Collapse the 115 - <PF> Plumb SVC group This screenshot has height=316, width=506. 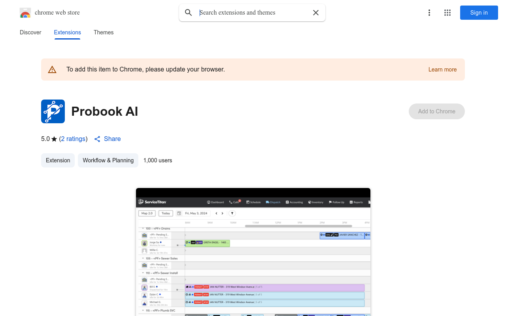(x=142, y=310)
